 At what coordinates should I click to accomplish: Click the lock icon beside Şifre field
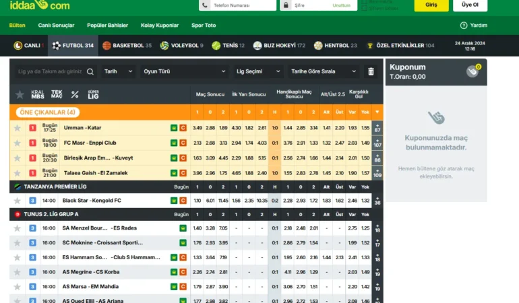click(286, 5)
